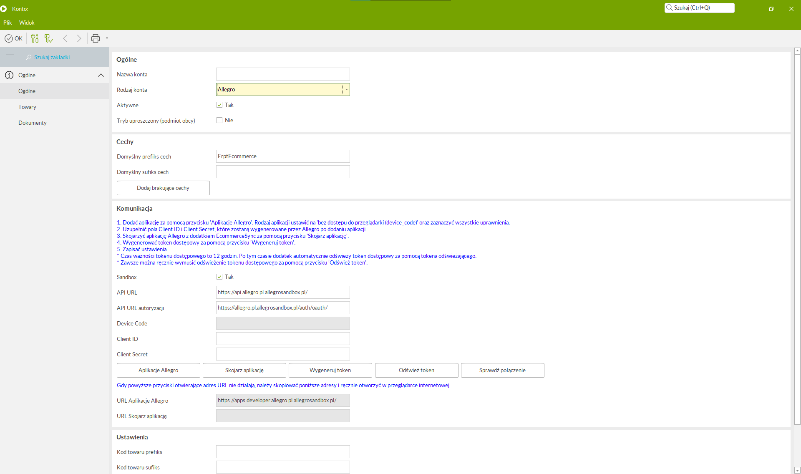
Task: Enable Tryb uproszczony (podmiot obcy) checkbox
Action: [x=219, y=120]
